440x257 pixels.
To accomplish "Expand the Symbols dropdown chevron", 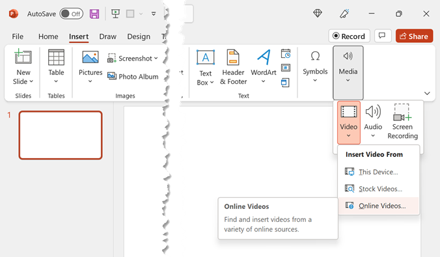I will coord(315,81).
